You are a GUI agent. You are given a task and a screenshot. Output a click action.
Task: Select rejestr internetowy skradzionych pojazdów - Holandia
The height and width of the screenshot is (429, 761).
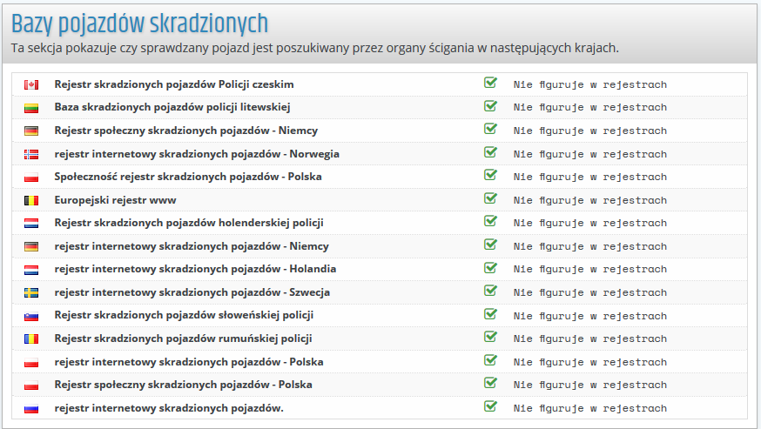[x=195, y=269]
